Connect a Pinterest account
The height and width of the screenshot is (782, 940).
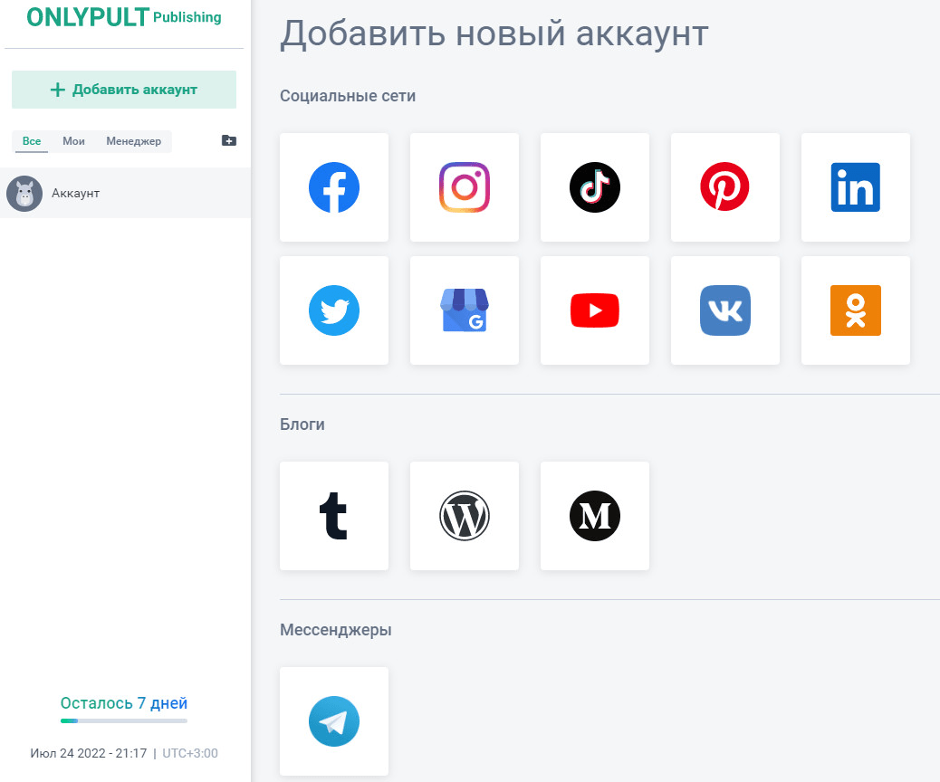point(724,187)
